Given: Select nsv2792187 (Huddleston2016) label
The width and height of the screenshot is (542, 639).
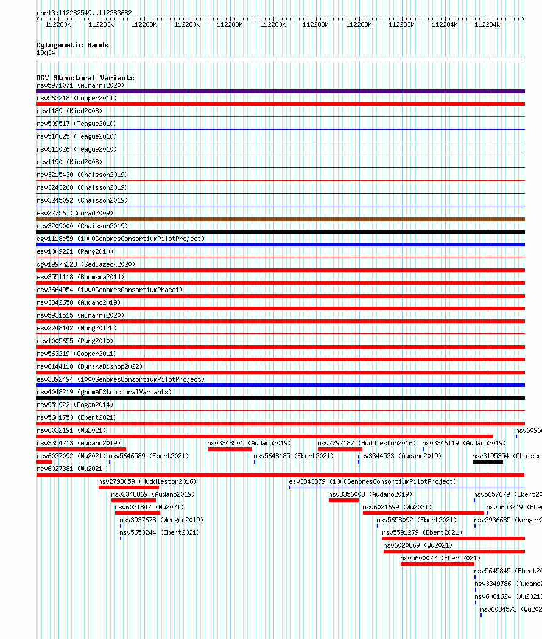Looking at the screenshot, I should click(367, 444).
